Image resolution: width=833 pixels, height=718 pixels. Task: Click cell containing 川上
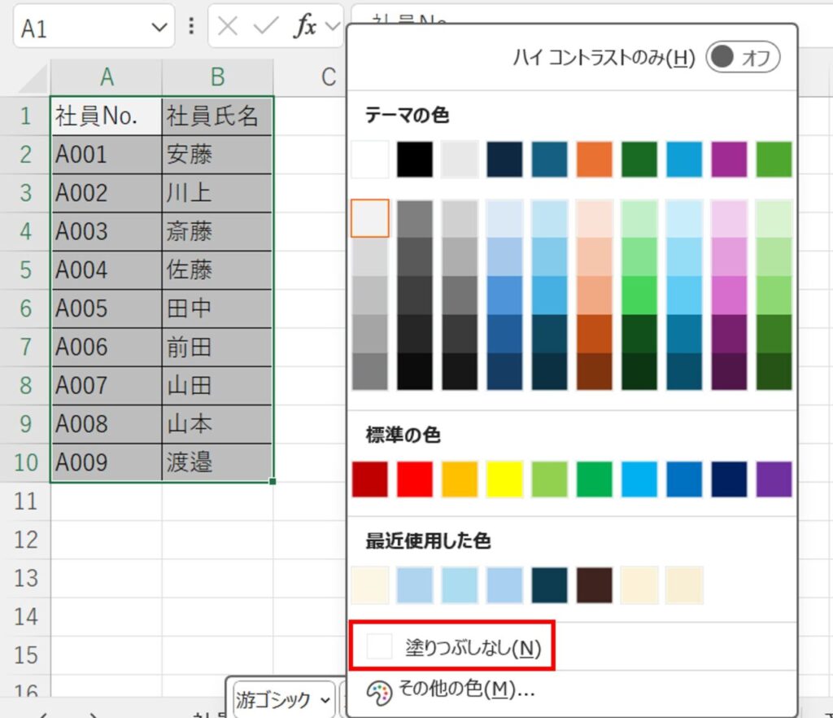point(217,193)
